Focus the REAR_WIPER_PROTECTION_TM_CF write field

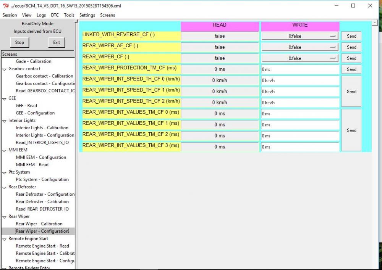300,69
